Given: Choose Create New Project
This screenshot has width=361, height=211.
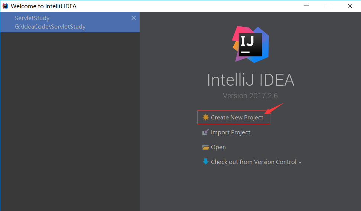Looking at the screenshot, I should (x=237, y=118).
